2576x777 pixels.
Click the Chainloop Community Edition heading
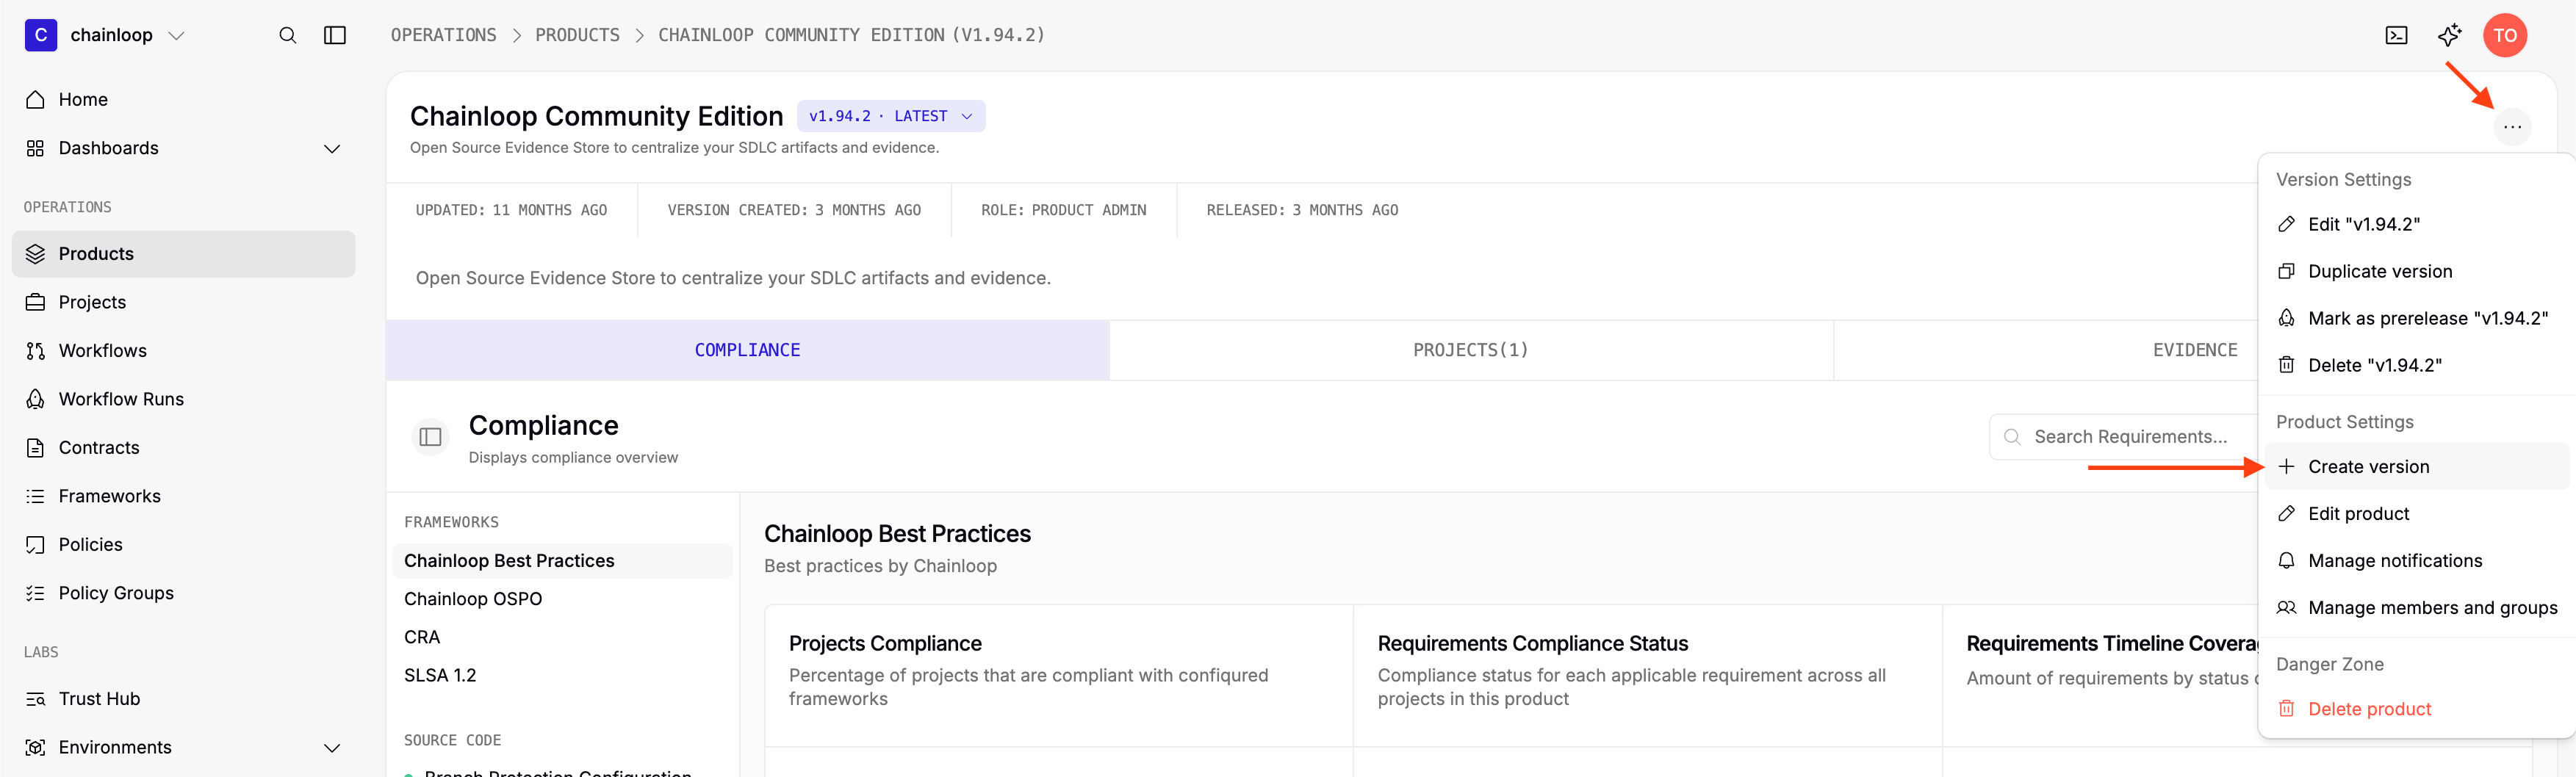click(596, 116)
